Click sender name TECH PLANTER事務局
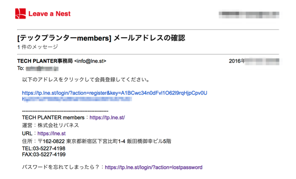The width and height of the screenshot is (296, 179). click(45, 61)
